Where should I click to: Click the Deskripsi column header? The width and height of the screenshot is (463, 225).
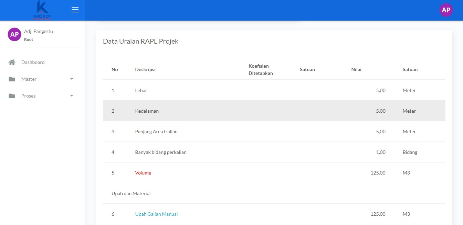[145, 69]
